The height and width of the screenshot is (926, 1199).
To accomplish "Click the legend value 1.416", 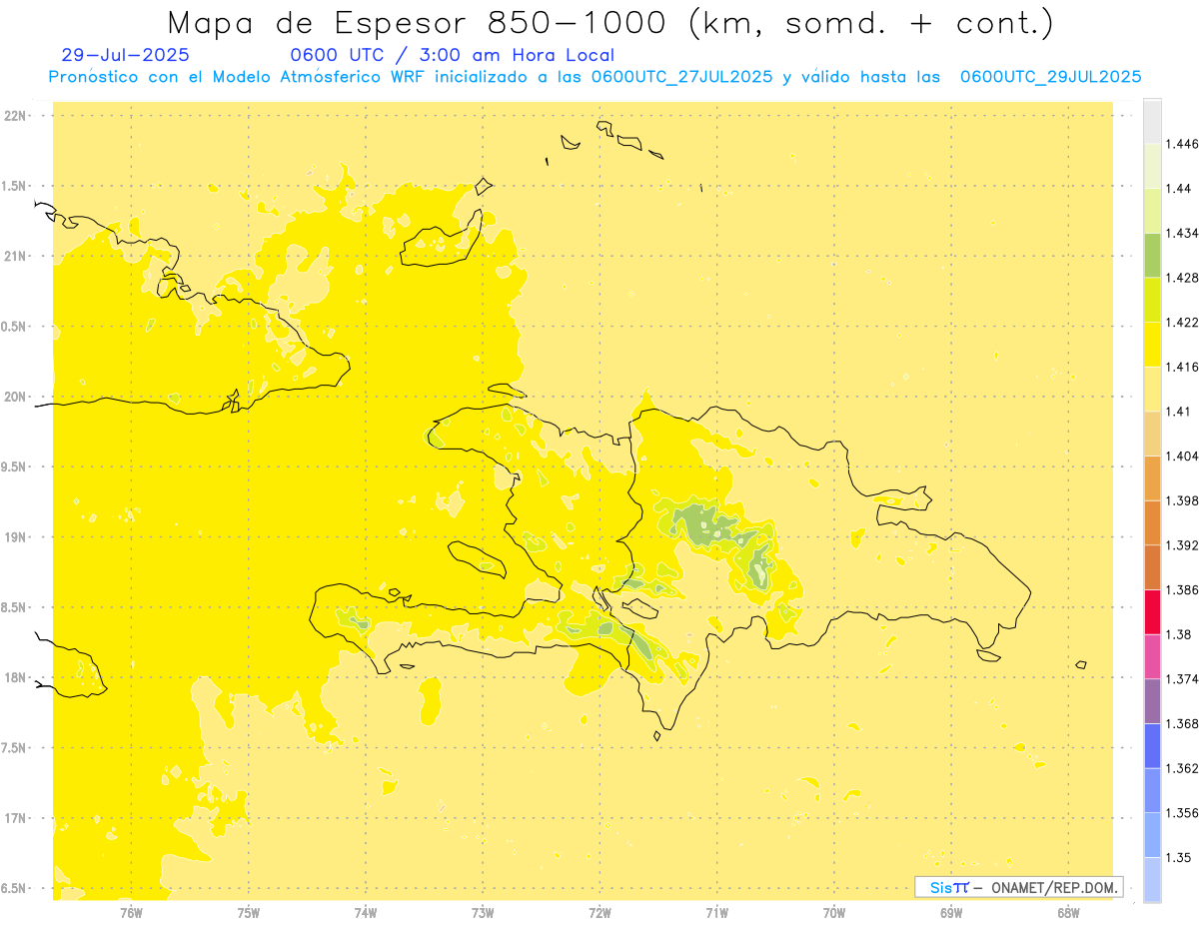I will click(x=1182, y=367).
